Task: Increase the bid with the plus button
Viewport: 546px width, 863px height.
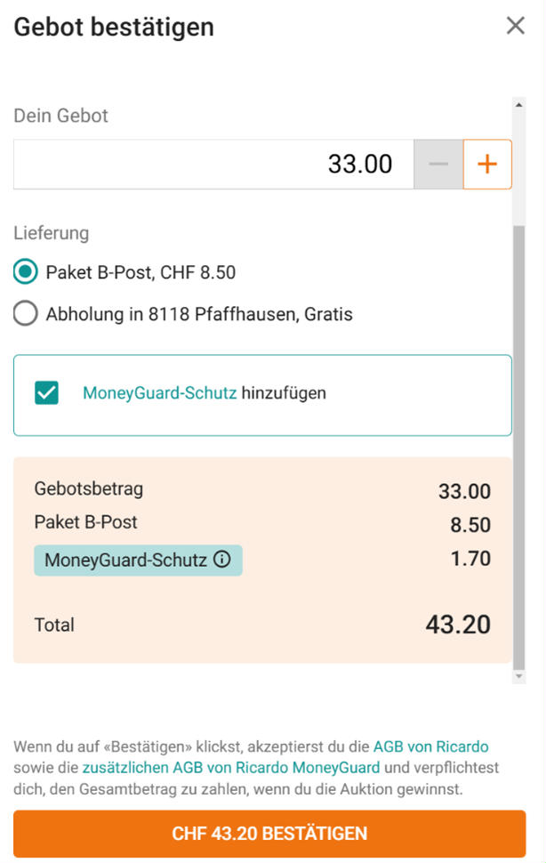Action: [487, 164]
